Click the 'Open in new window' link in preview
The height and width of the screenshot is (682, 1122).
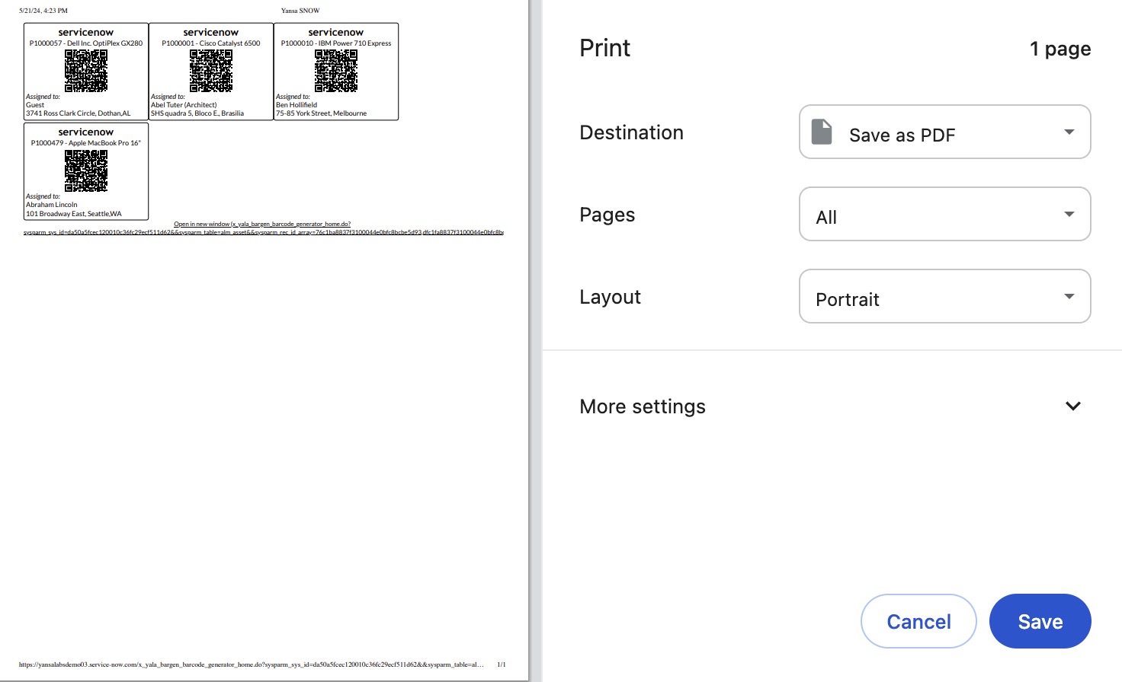263,228
